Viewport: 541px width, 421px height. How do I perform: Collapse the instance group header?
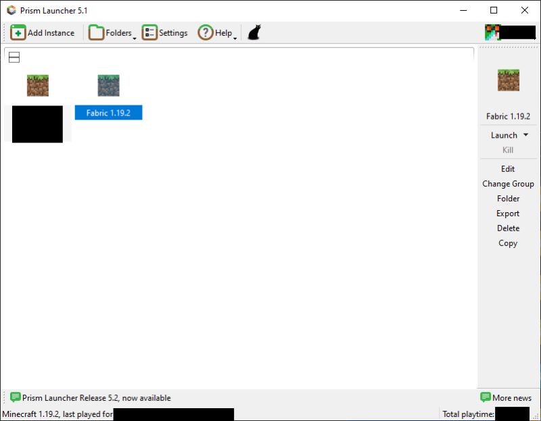click(14, 58)
